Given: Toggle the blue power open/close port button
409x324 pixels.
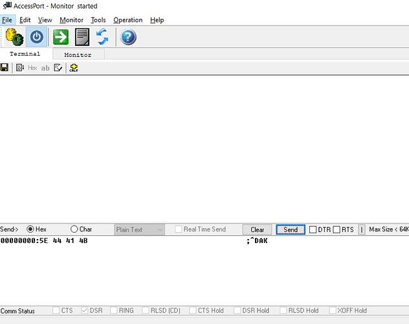Looking at the screenshot, I should [36, 37].
